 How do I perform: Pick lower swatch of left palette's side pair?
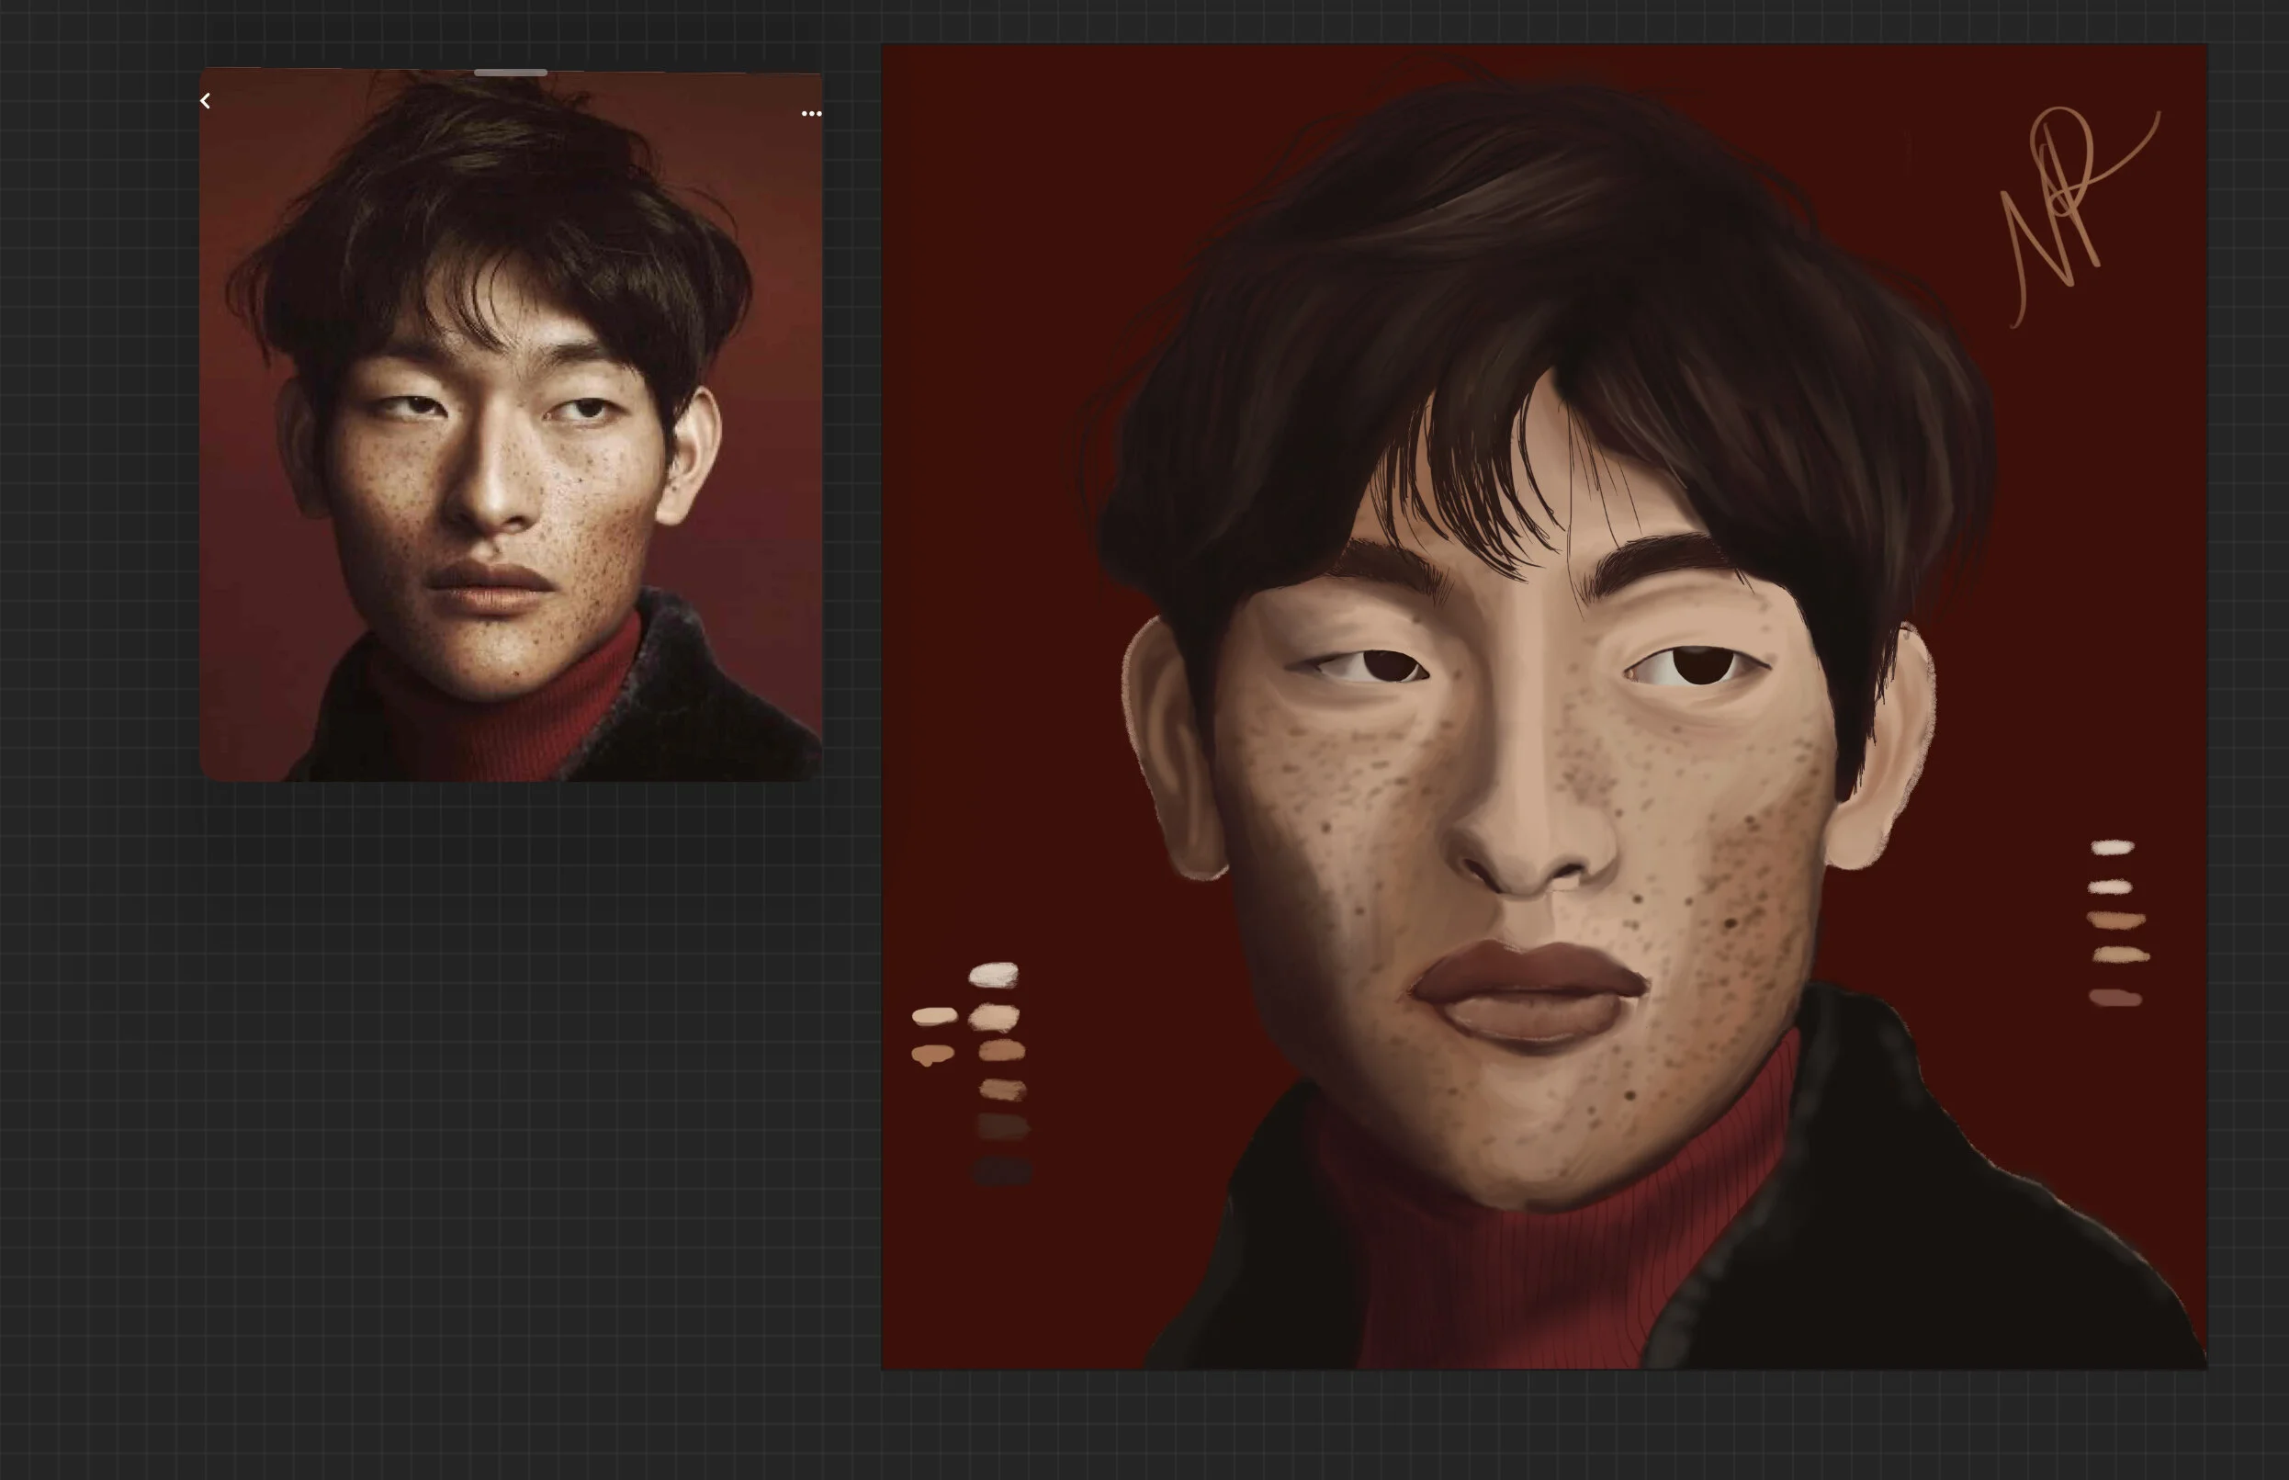(x=932, y=1055)
